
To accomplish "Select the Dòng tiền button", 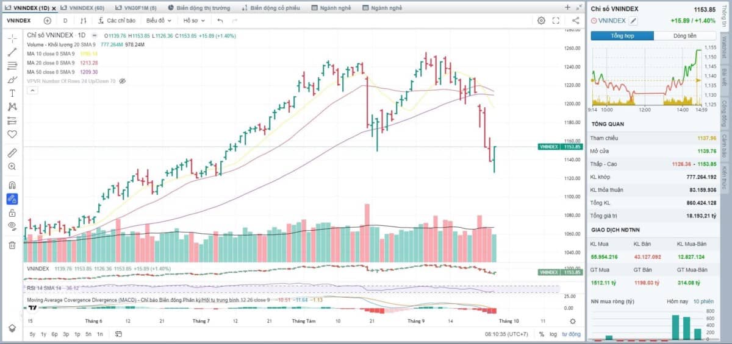I will [x=684, y=36].
